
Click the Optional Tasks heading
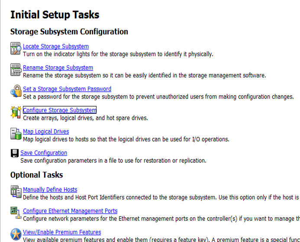point(36,175)
